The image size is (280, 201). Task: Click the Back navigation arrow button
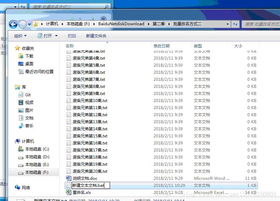coord(13,24)
